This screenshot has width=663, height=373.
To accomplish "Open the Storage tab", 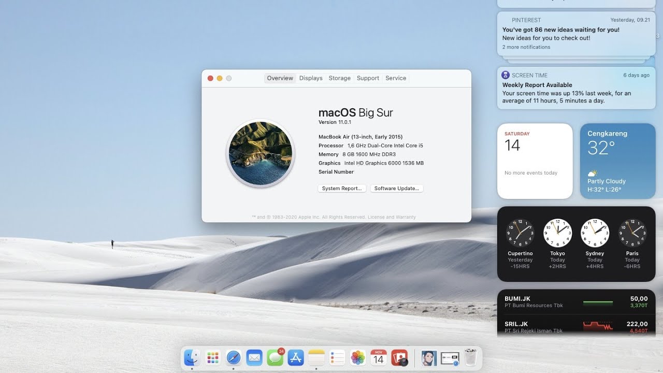I will click(x=340, y=78).
